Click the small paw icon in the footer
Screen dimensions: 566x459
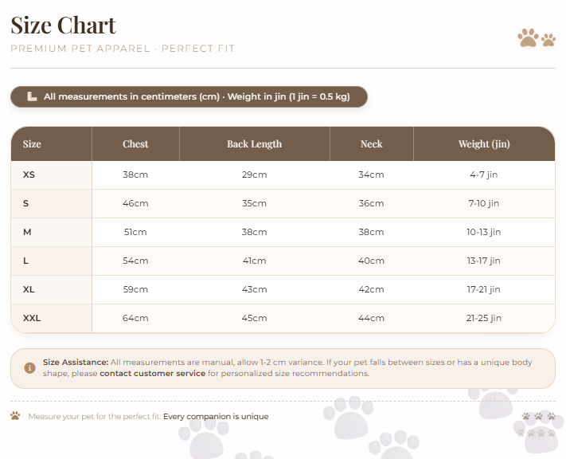tap(15, 416)
